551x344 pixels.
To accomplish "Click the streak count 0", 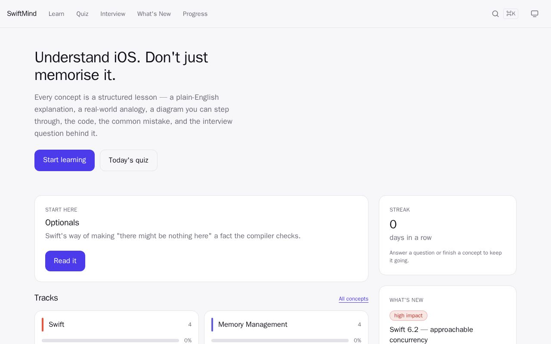I will click(x=393, y=224).
